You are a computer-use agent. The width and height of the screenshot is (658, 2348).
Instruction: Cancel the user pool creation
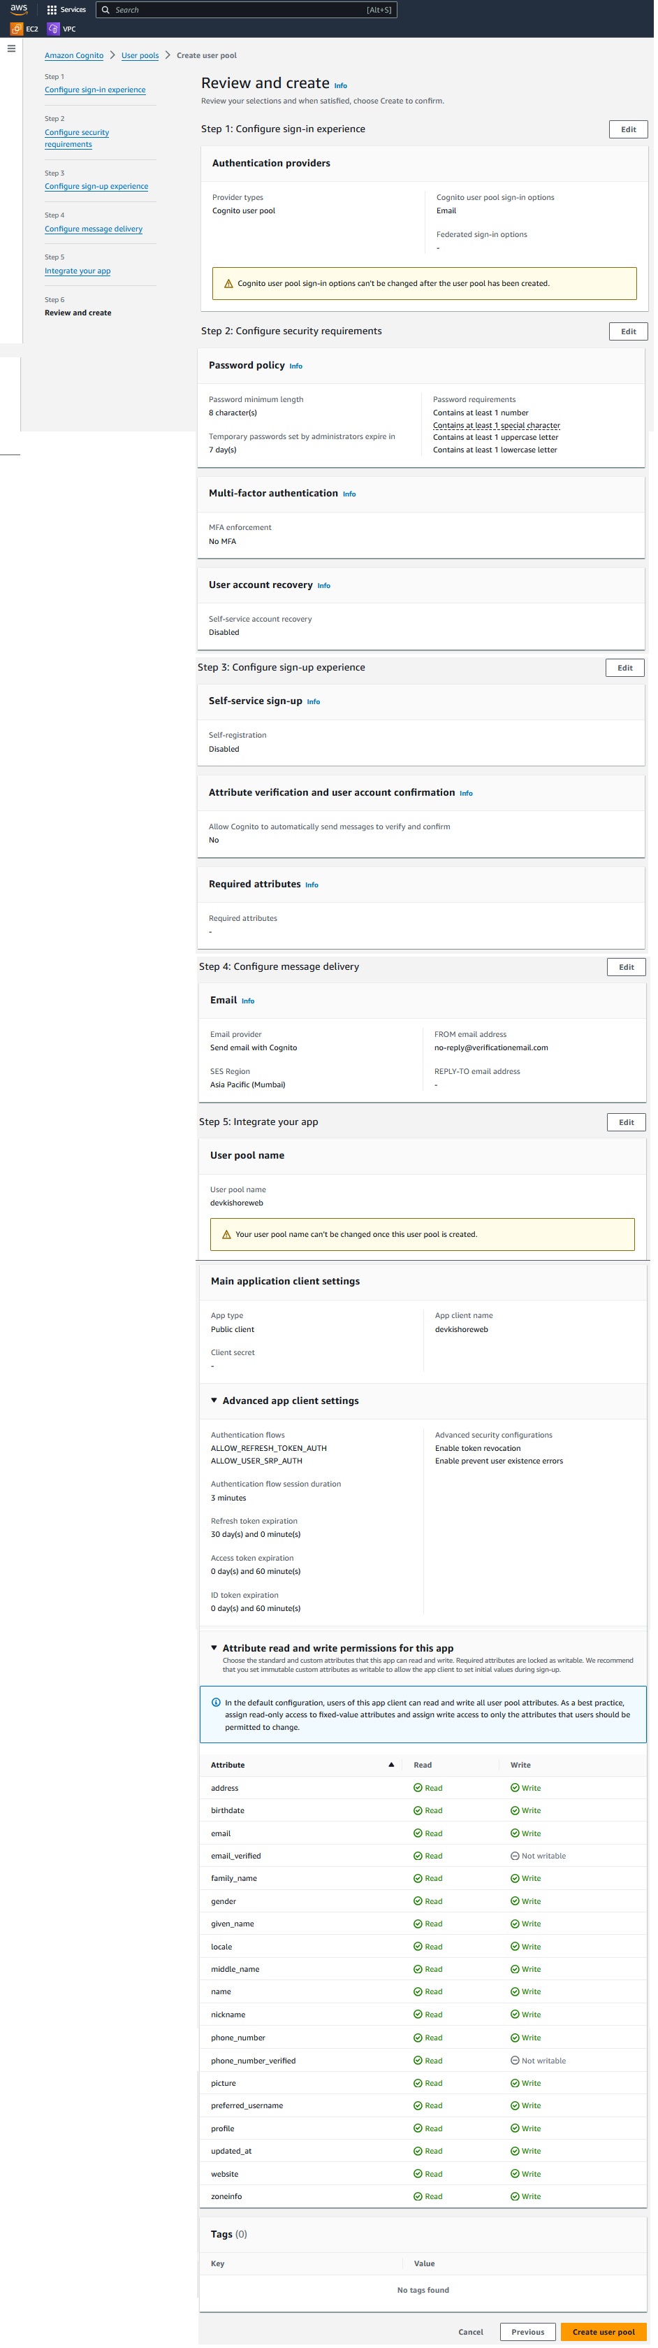point(471,2332)
